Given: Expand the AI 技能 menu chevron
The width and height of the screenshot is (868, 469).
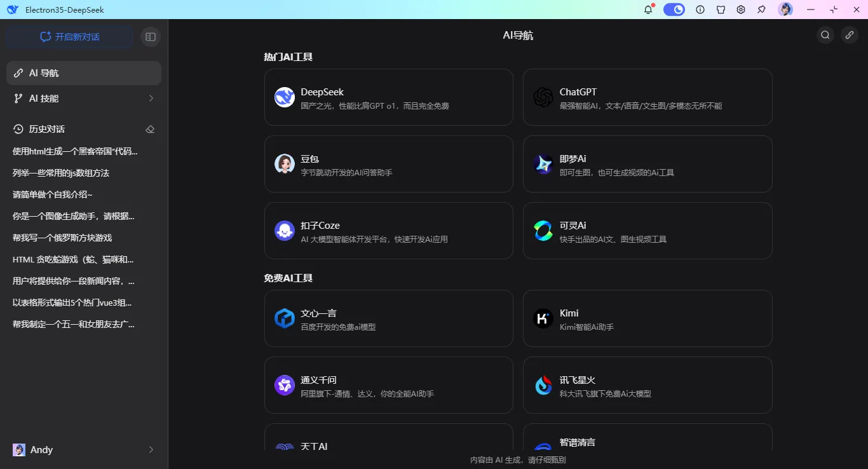Looking at the screenshot, I should coord(151,99).
